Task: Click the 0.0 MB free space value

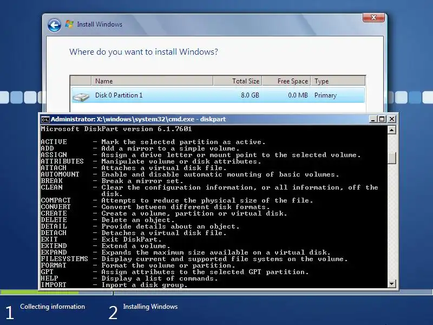Action: pos(298,95)
